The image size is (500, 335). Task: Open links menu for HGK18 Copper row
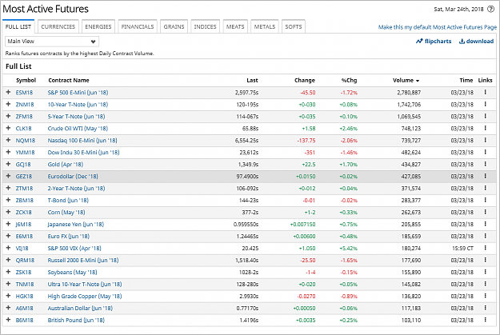tap(485, 296)
